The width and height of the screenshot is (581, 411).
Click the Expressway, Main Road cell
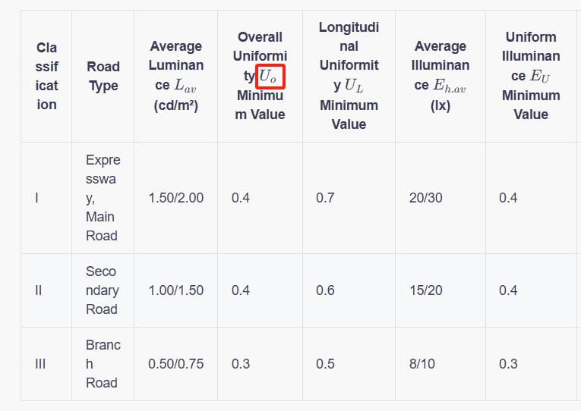pos(103,198)
